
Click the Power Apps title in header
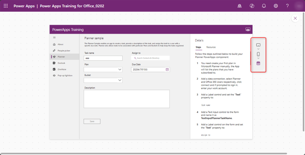(x=24, y=6)
